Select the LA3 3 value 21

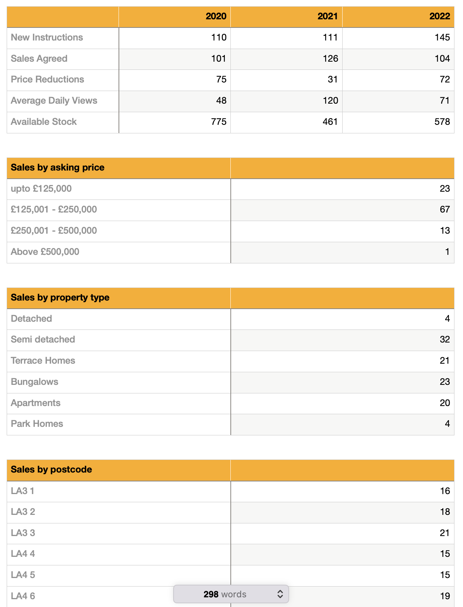point(444,533)
